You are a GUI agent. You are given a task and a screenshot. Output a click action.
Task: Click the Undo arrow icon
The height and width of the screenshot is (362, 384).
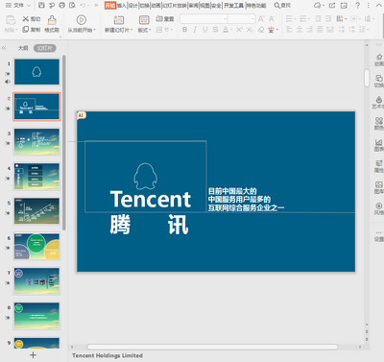point(83,5)
